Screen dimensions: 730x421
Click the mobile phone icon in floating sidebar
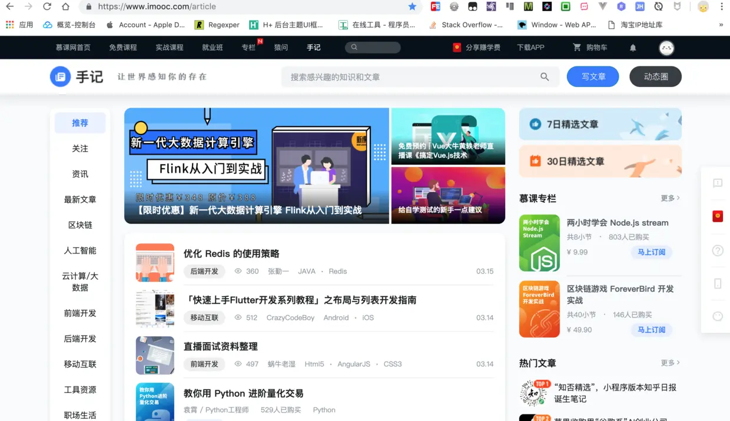click(x=718, y=283)
